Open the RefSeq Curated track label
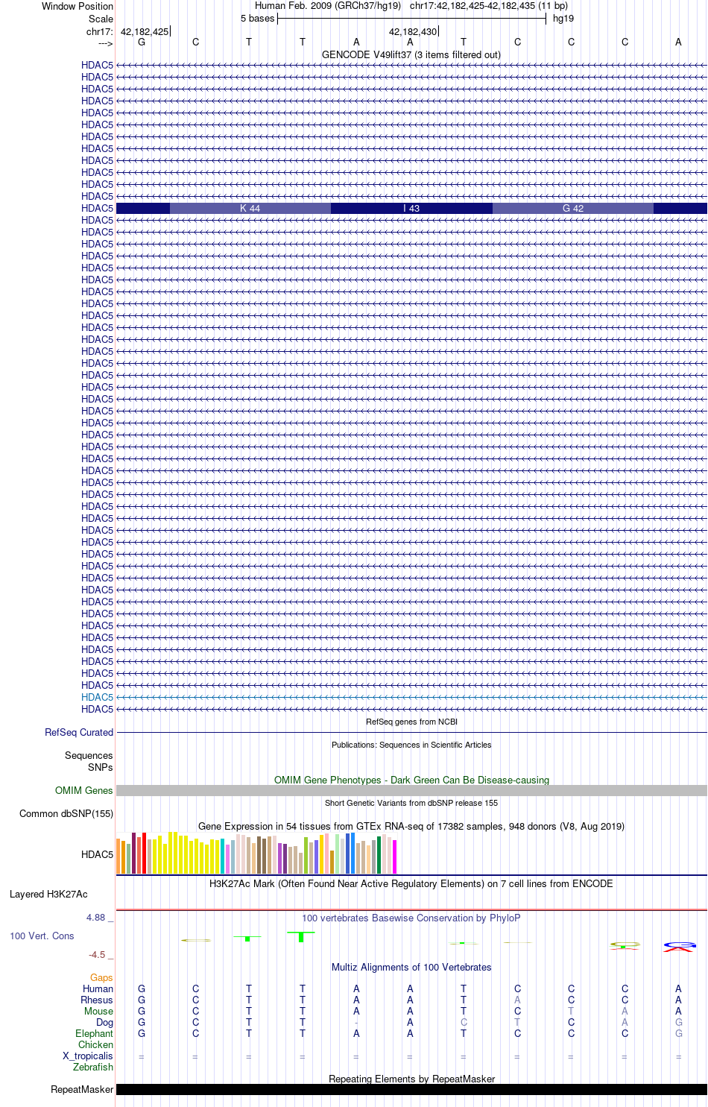 point(79,733)
